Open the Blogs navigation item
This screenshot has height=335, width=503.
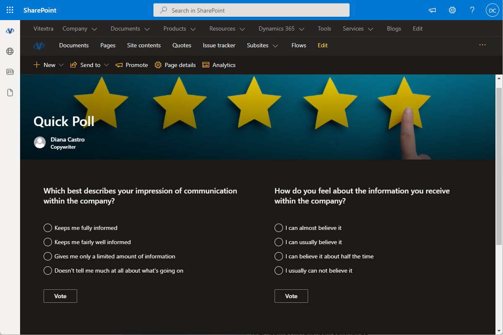394,28
